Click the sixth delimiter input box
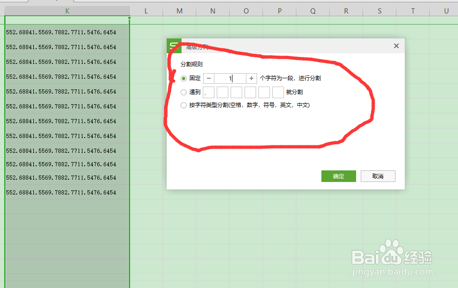The image size is (458, 288). [278, 92]
